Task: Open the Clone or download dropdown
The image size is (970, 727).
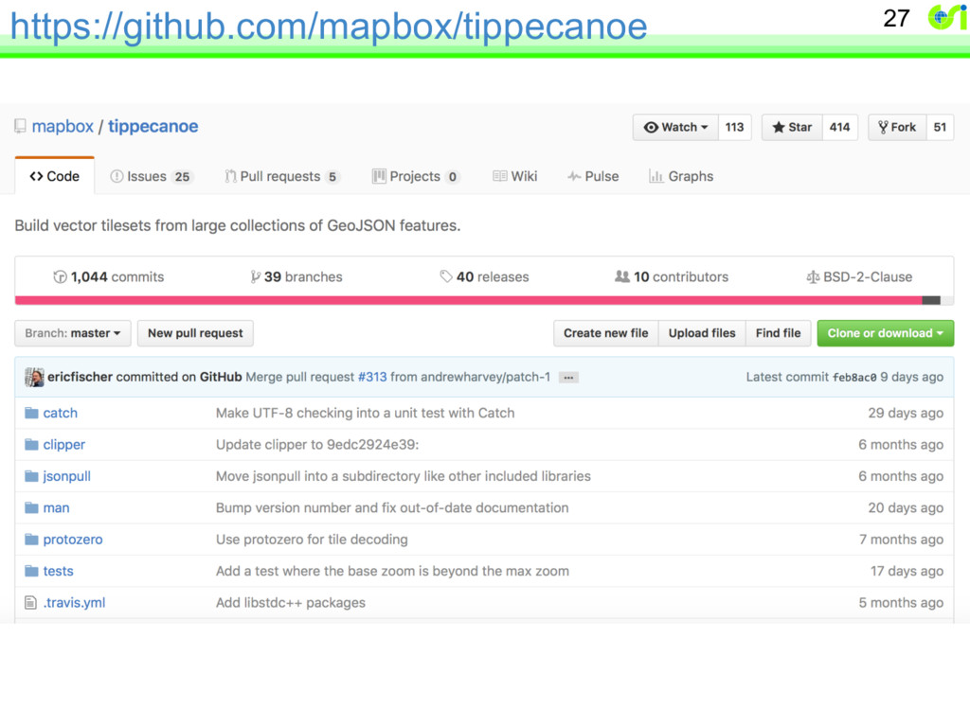Action: point(886,333)
